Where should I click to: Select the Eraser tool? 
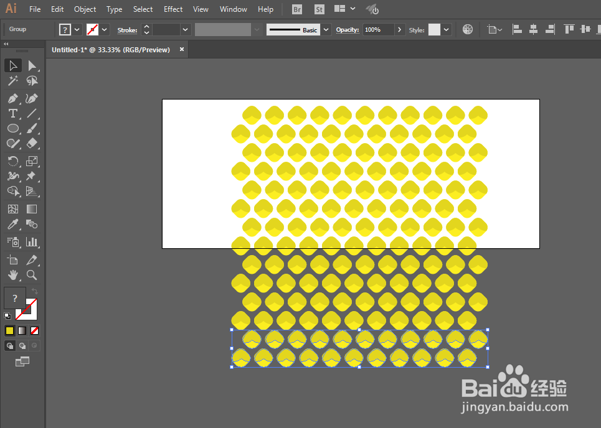(x=32, y=144)
